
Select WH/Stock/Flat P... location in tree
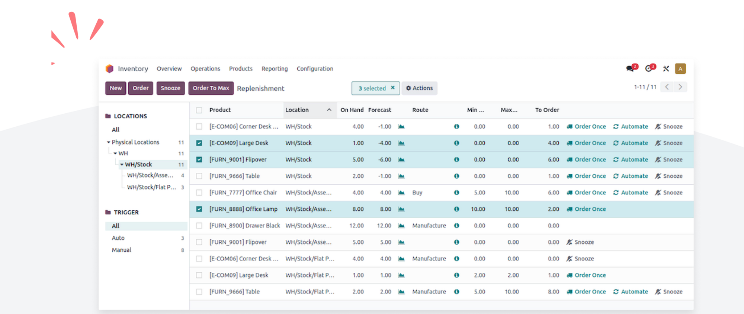point(151,187)
